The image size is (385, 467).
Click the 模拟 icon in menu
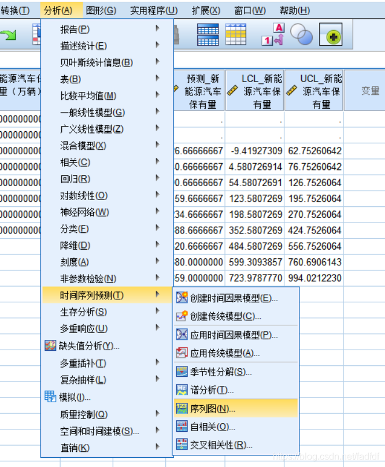click(50, 396)
